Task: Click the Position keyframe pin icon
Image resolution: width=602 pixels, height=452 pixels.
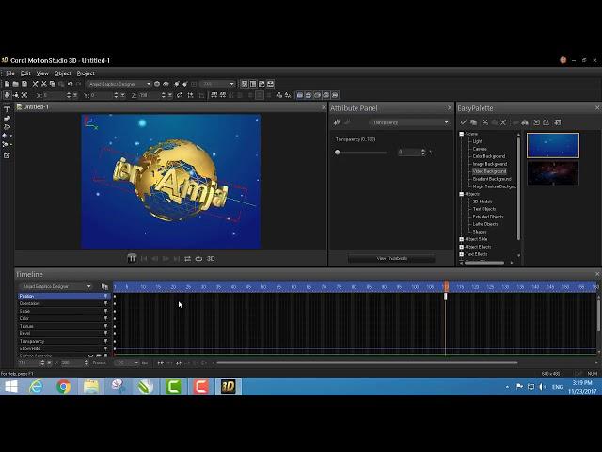Action: click(x=105, y=296)
